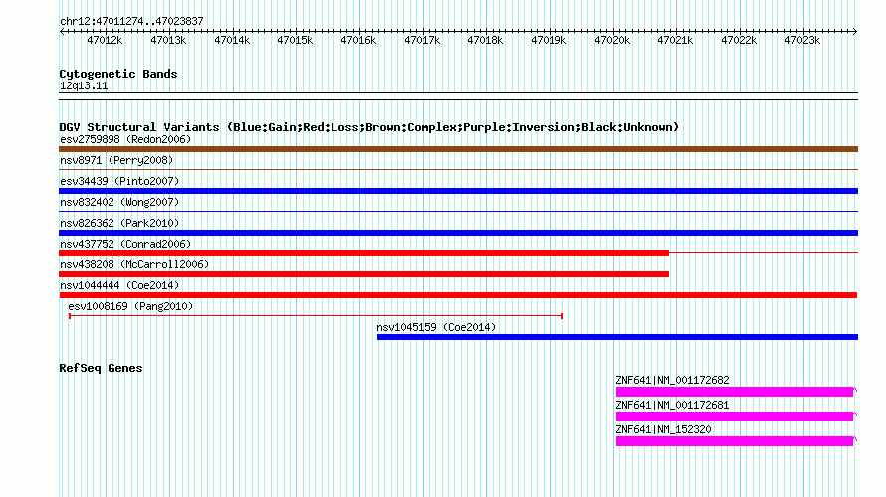This screenshot has height=497, width=886.
Task: Select the nsv437752 (Conrad2006) label
Action: click(x=125, y=244)
